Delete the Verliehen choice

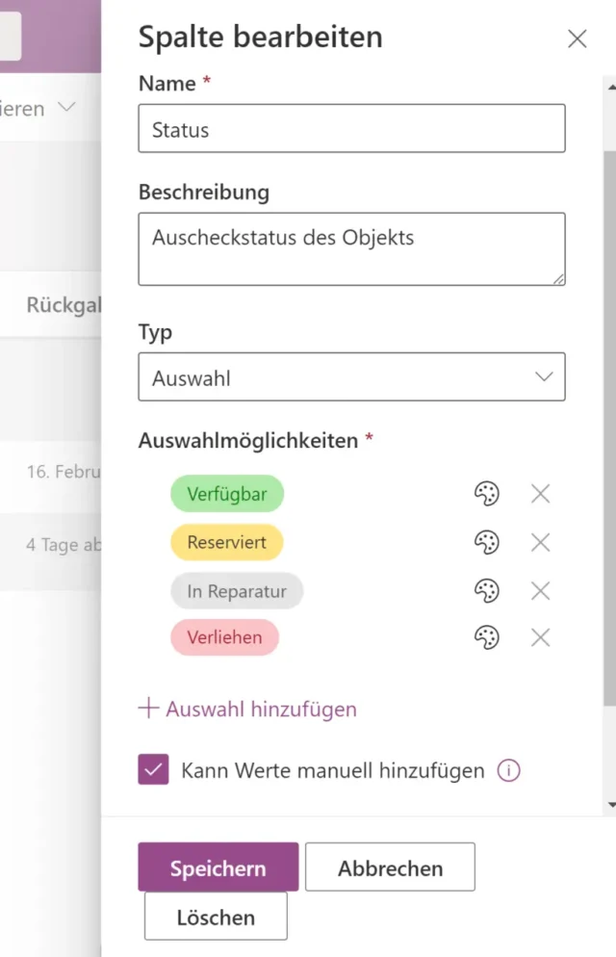(x=541, y=636)
